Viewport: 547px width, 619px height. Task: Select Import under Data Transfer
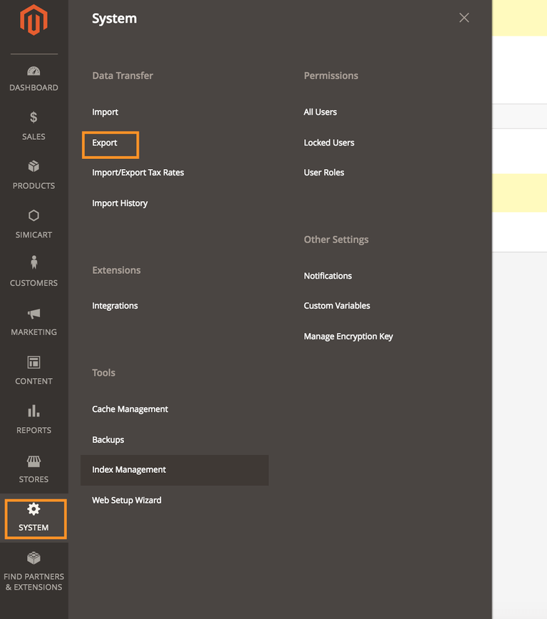[x=105, y=112]
